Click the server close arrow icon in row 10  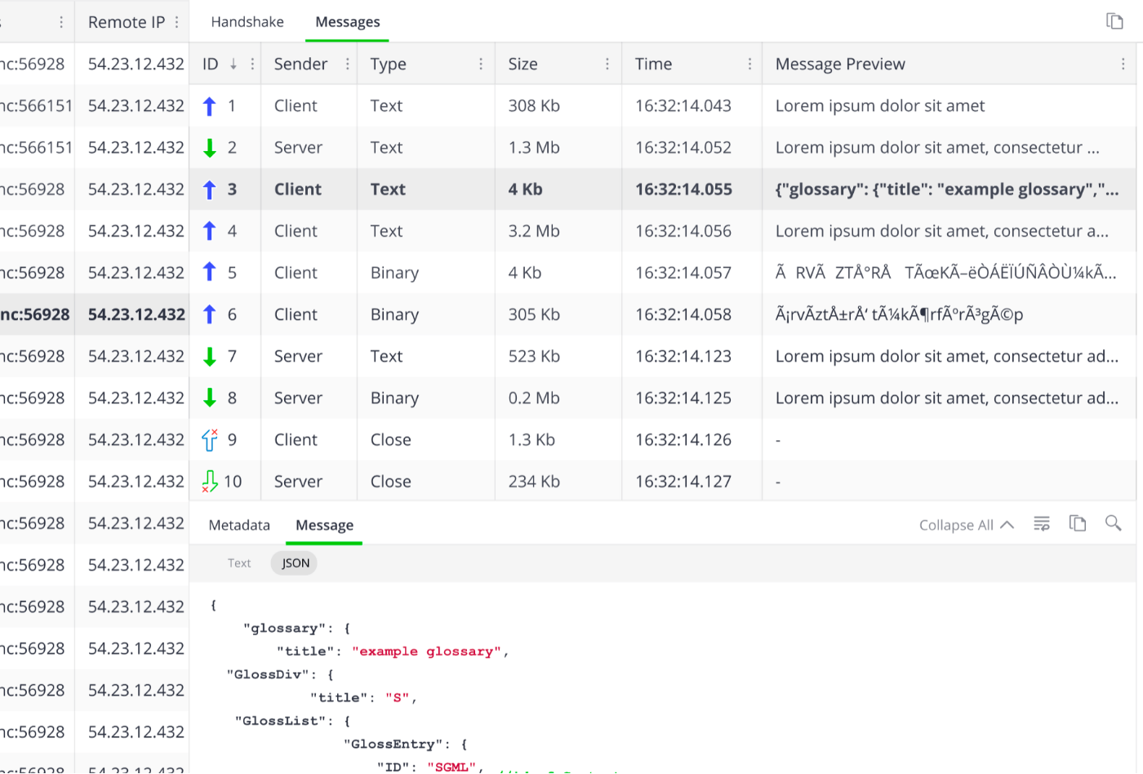[x=209, y=482]
